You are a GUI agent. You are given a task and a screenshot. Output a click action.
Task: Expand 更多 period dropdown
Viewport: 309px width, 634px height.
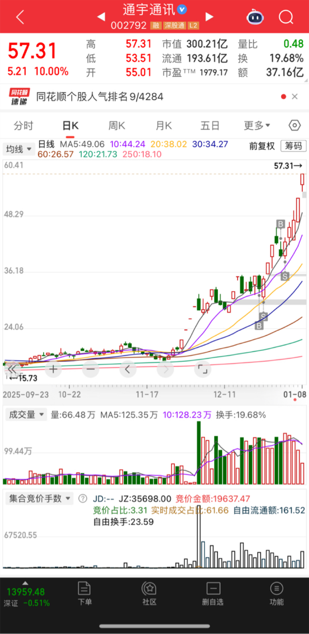click(257, 126)
